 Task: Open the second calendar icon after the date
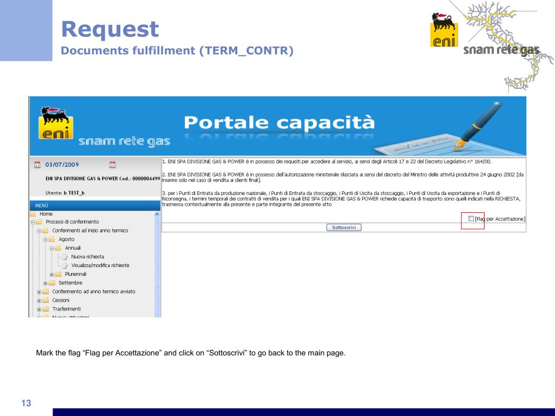[x=112, y=165]
